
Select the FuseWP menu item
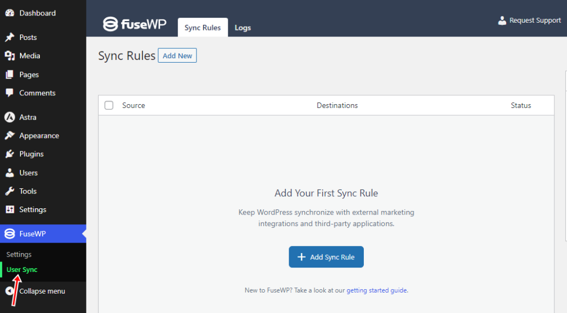[x=43, y=234]
